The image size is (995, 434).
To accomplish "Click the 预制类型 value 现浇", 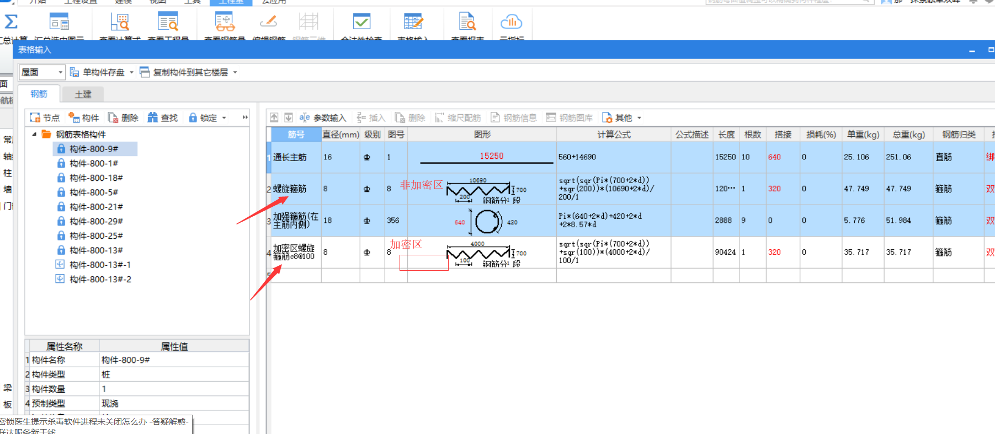I will 174,404.
